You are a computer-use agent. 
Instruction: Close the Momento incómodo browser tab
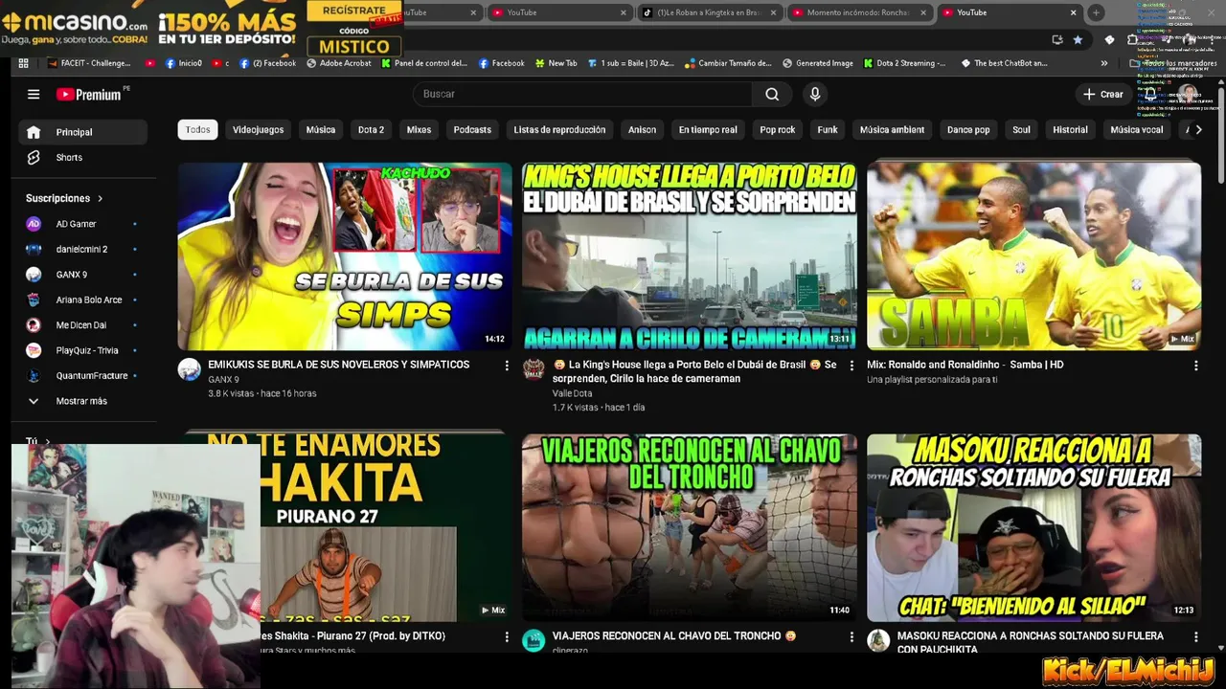pyautogui.click(x=923, y=12)
